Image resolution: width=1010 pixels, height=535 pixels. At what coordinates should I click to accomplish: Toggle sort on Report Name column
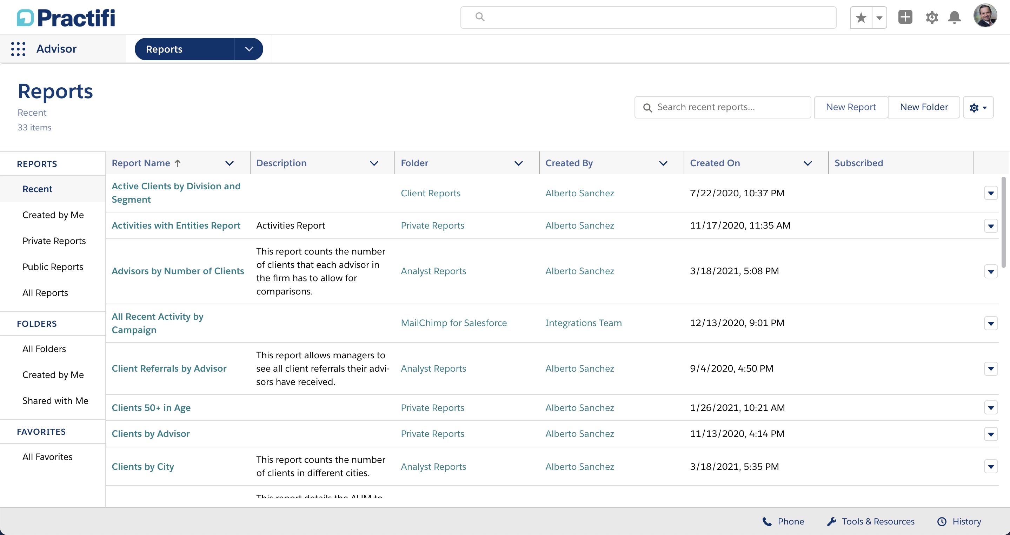[x=145, y=163]
